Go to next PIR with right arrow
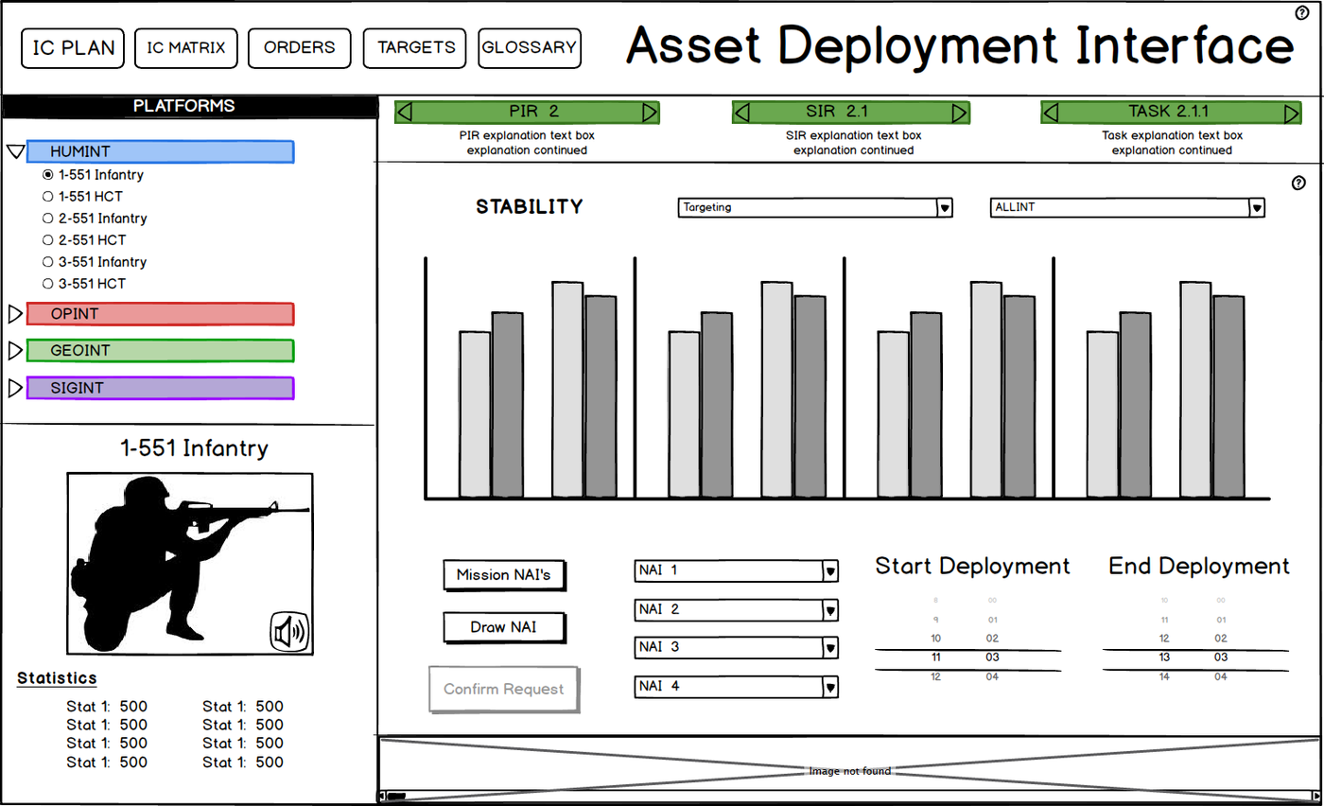1324x806 pixels. 649,113
